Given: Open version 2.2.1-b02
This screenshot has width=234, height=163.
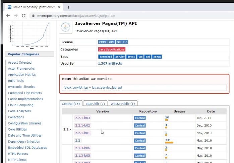Looking at the screenshot, I should coord(82,126).
